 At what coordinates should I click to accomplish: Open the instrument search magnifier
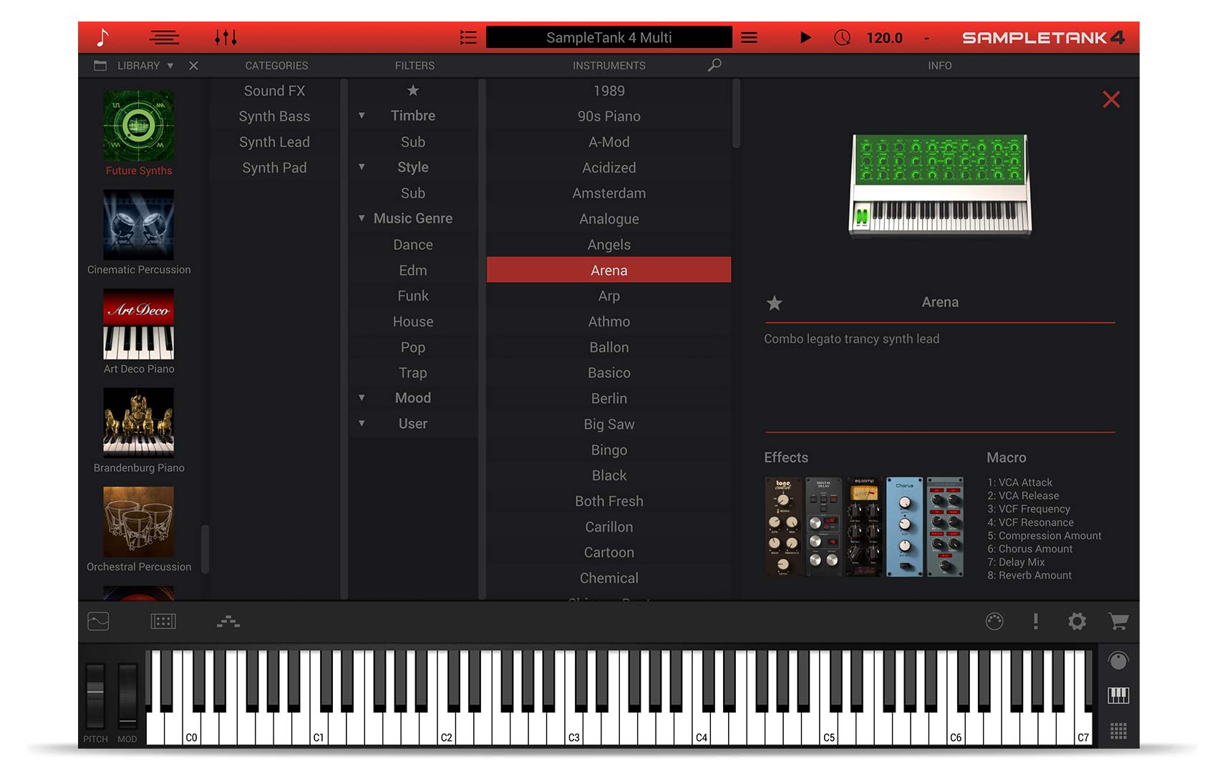click(x=714, y=65)
